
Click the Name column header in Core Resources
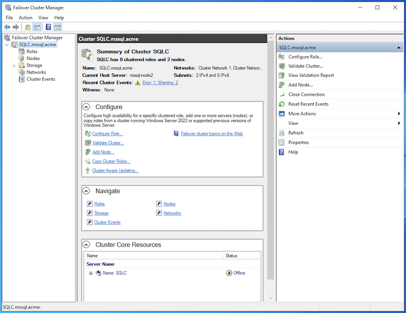(154, 256)
